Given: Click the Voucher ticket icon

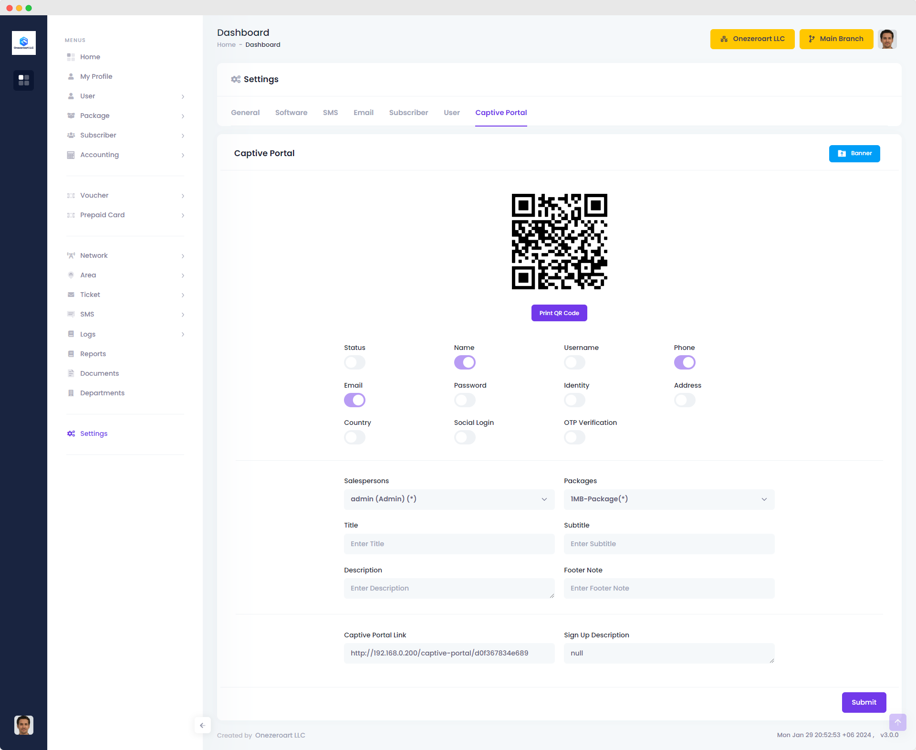Looking at the screenshot, I should coord(71,195).
